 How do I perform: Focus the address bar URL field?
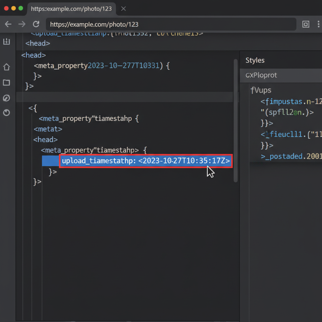(x=171, y=24)
